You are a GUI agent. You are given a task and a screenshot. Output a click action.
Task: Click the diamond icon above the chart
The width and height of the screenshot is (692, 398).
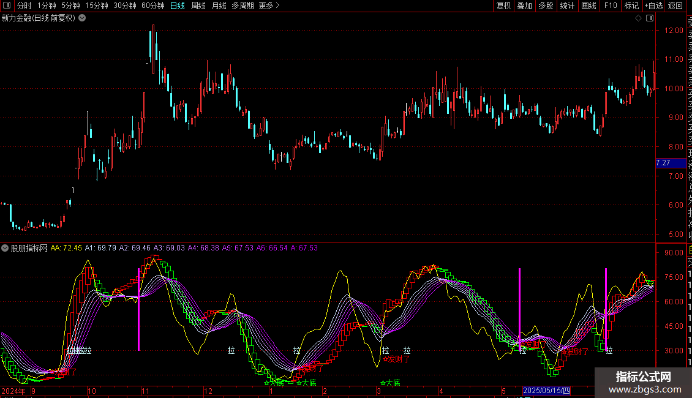[639, 18]
